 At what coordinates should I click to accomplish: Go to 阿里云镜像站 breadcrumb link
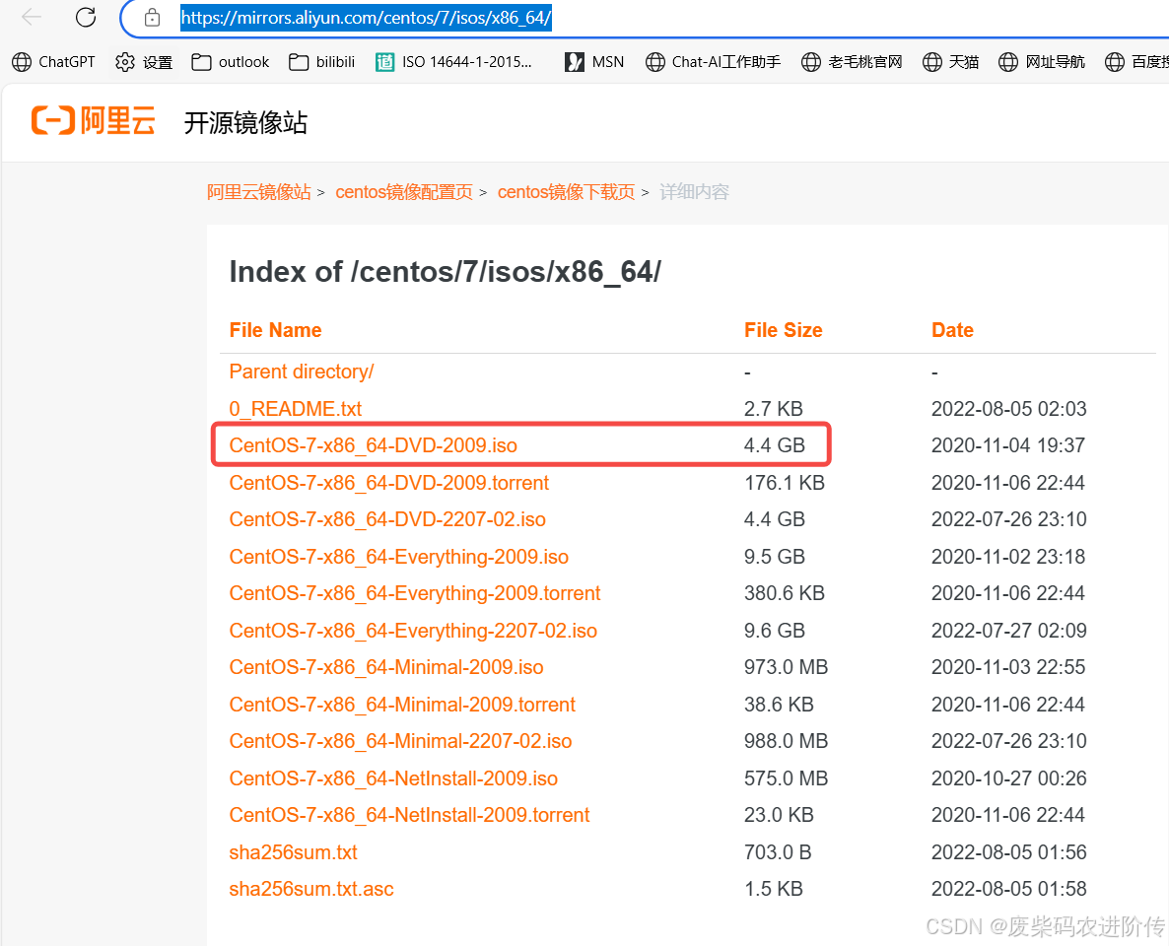click(259, 191)
